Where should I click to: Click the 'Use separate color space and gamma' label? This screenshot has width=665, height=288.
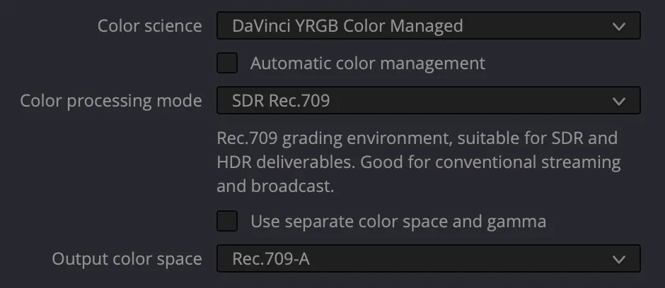coord(398,221)
